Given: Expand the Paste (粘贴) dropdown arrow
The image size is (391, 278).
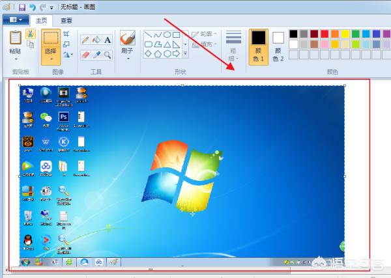Looking at the screenshot, I should [16, 59].
